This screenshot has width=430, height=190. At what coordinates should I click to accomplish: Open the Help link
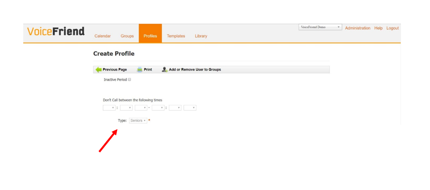pyautogui.click(x=379, y=28)
